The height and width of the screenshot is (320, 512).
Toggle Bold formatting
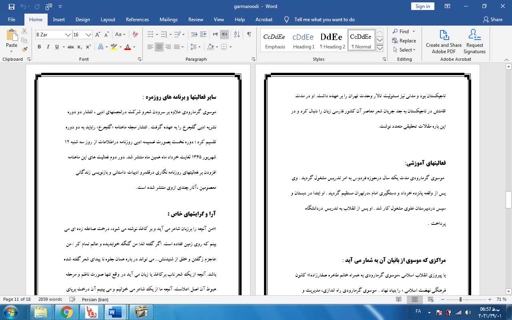[x=39, y=47]
